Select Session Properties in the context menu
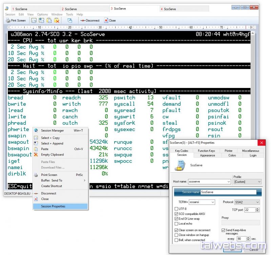Viewport: 271px width, 255px height. coord(53,206)
